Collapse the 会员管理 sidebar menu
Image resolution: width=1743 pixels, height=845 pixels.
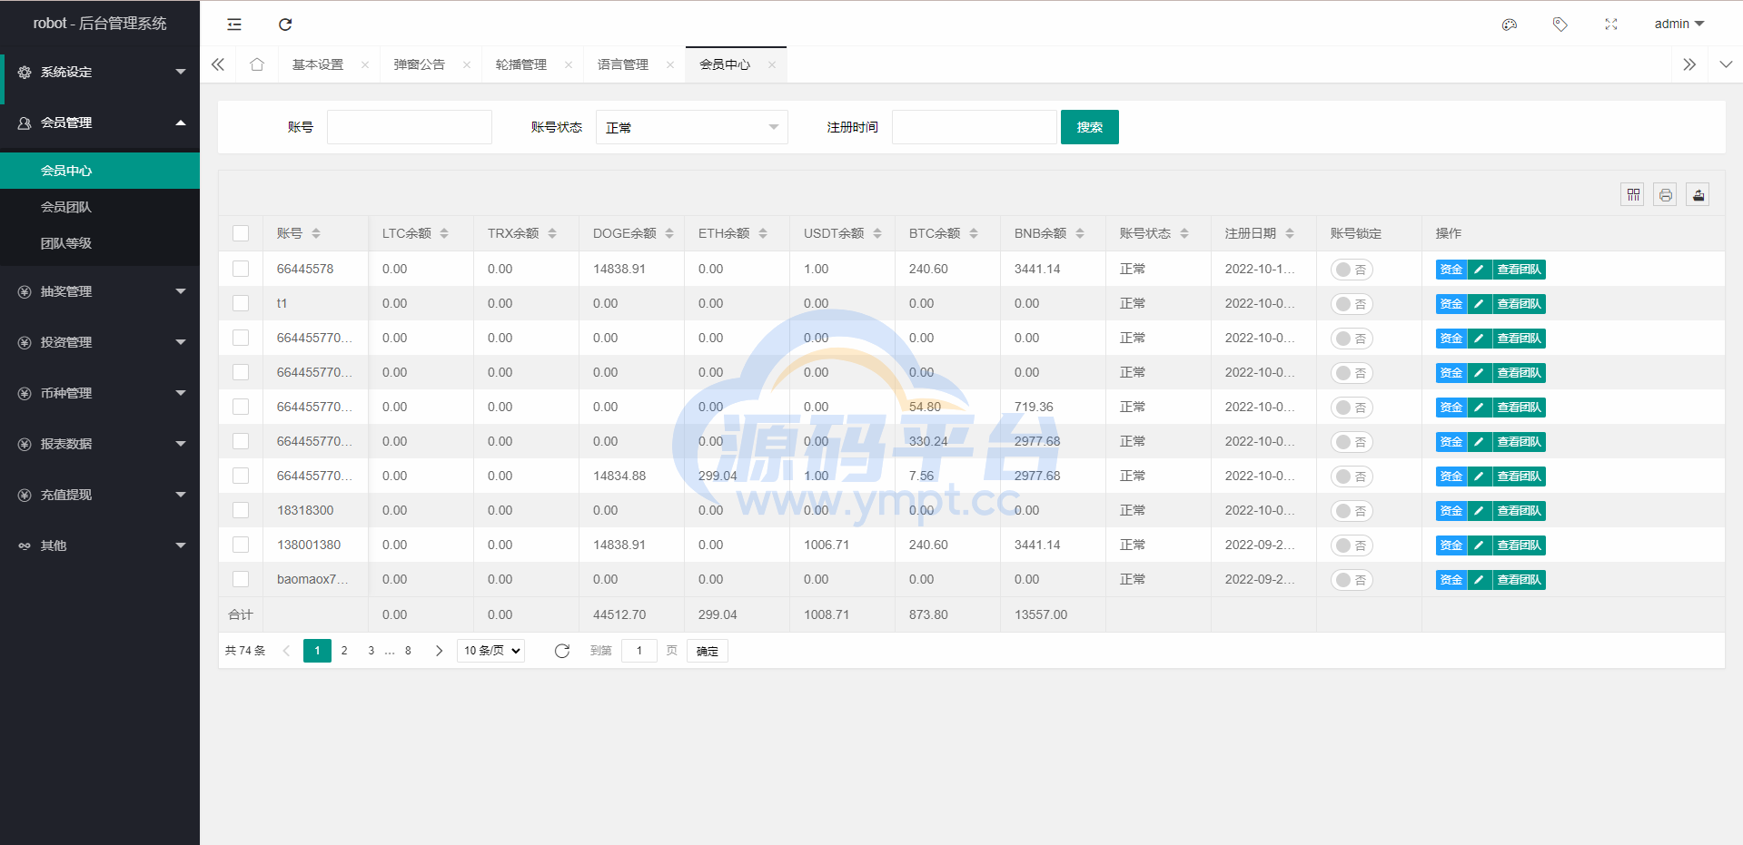[x=100, y=123]
